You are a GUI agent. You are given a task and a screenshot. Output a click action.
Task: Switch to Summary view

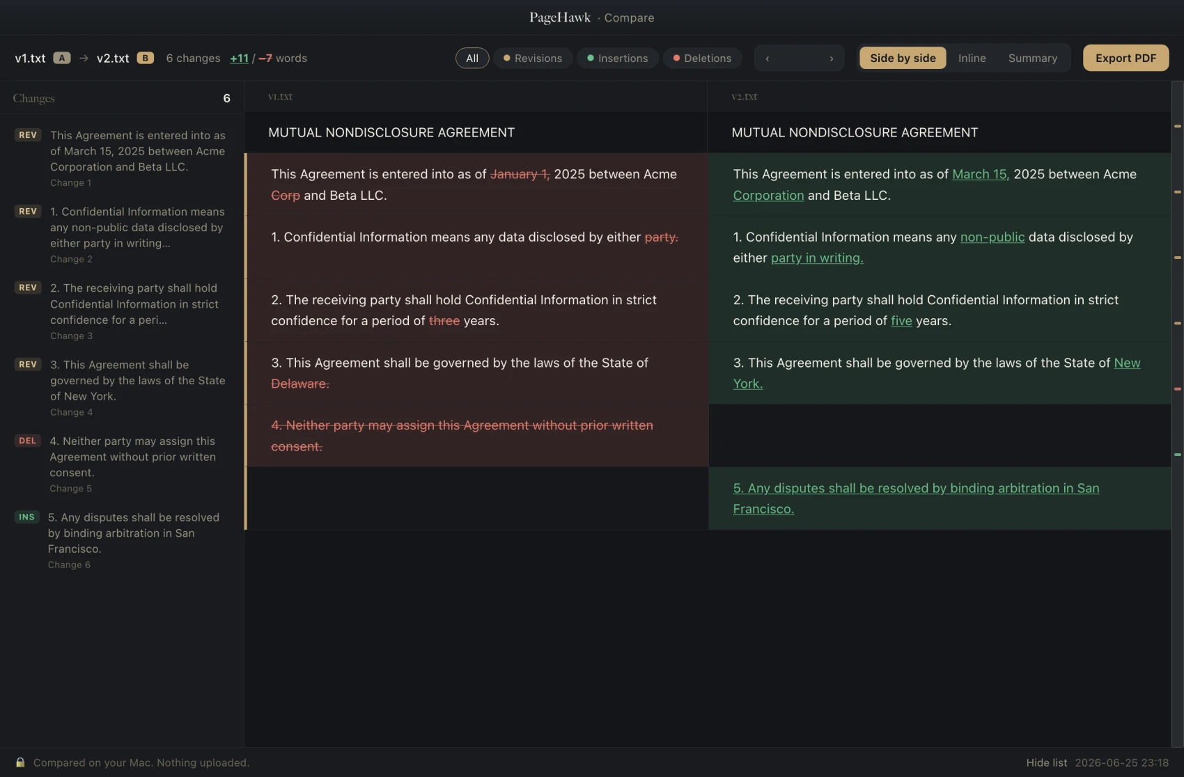[x=1032, y=58]
